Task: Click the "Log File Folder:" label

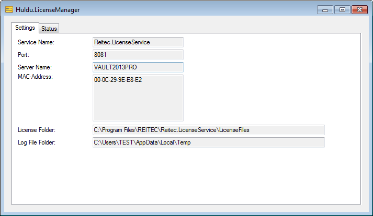Action: coord(38,142)
